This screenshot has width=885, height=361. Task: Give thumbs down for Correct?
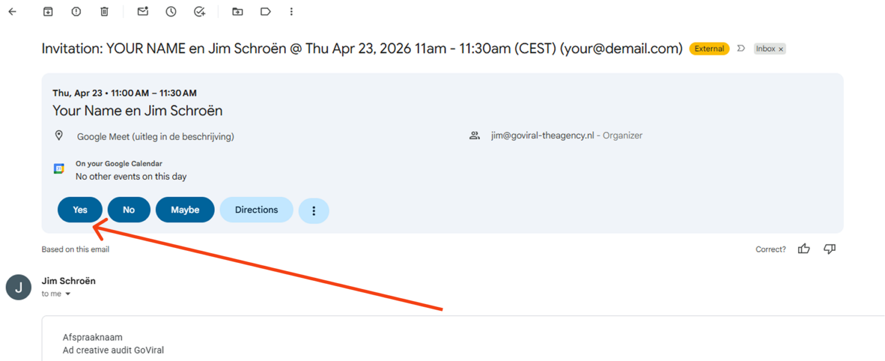[x=830, y=249]
